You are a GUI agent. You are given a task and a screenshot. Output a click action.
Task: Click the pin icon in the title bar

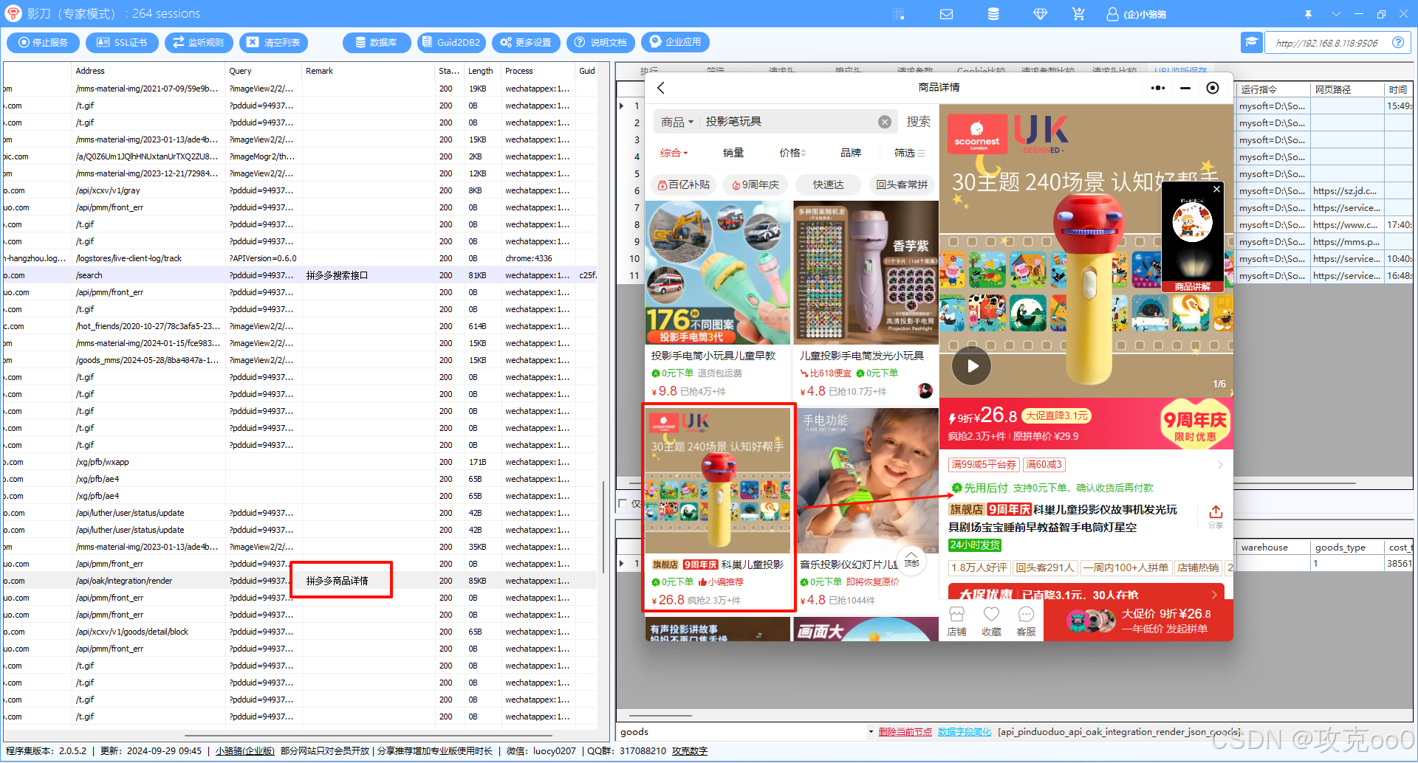click(x=1308, y=14)
